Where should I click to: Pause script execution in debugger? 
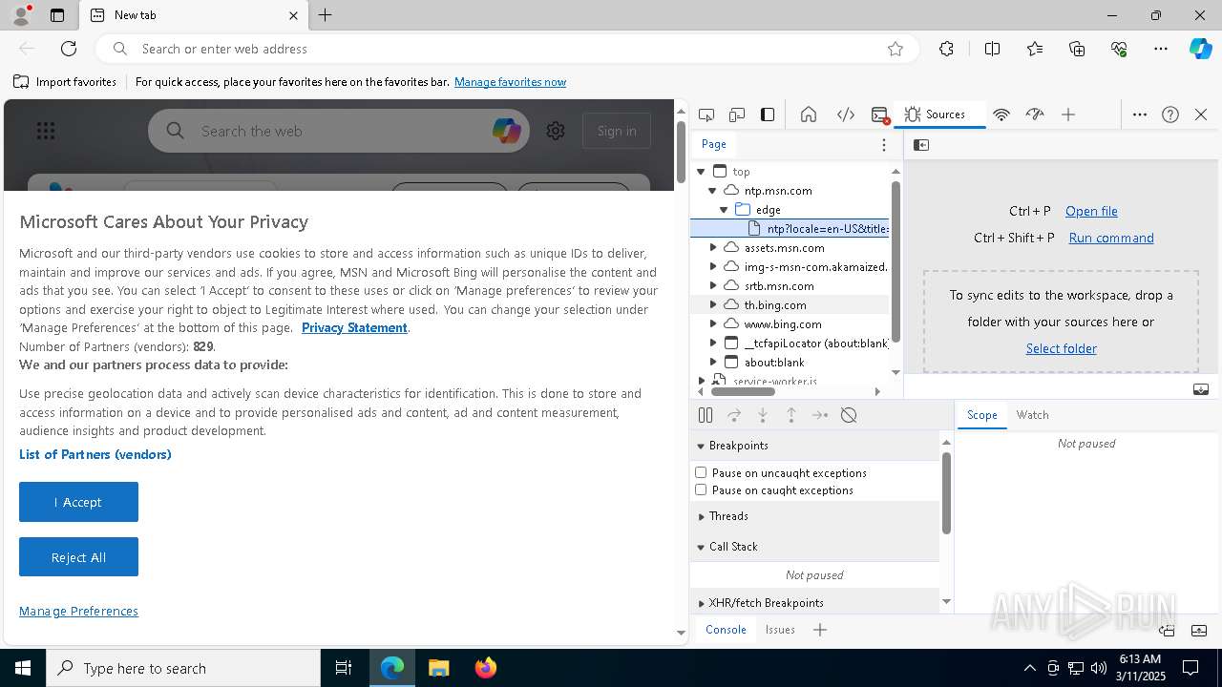point(706,415)
